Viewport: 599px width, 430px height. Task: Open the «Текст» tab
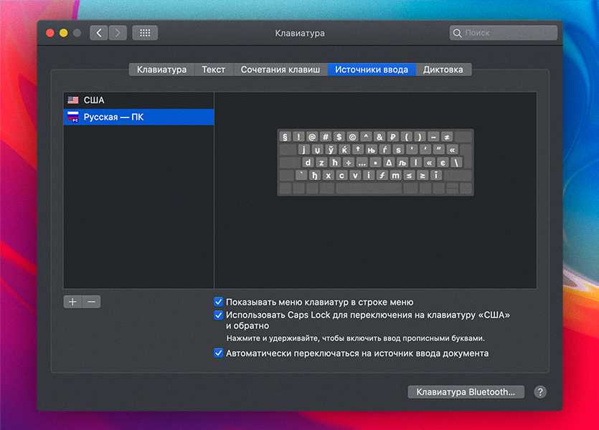tap(213, 70)
